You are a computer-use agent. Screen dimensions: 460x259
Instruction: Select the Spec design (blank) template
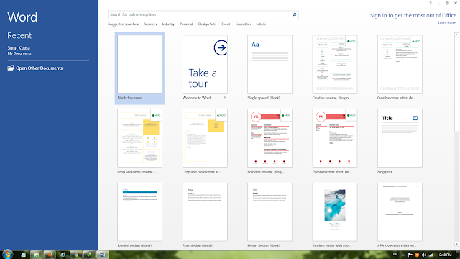click(205, 212)
